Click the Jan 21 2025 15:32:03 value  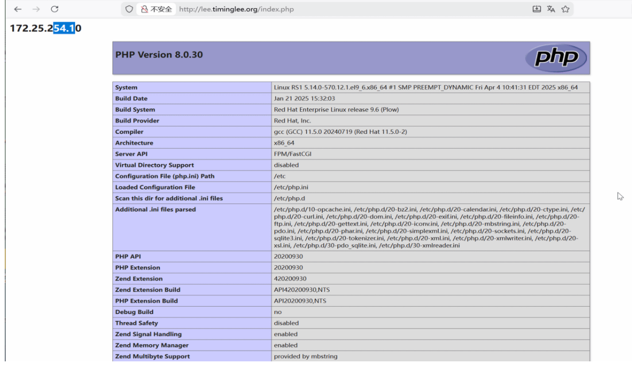[304, 98]
